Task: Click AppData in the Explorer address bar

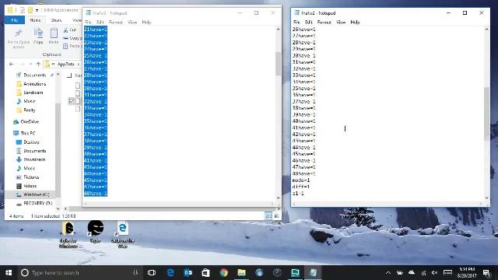Action: [65, 64]
